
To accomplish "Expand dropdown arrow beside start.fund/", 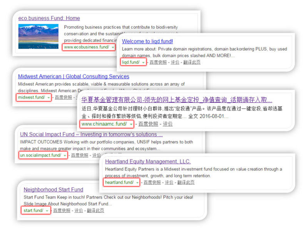I will click(47, 211).
